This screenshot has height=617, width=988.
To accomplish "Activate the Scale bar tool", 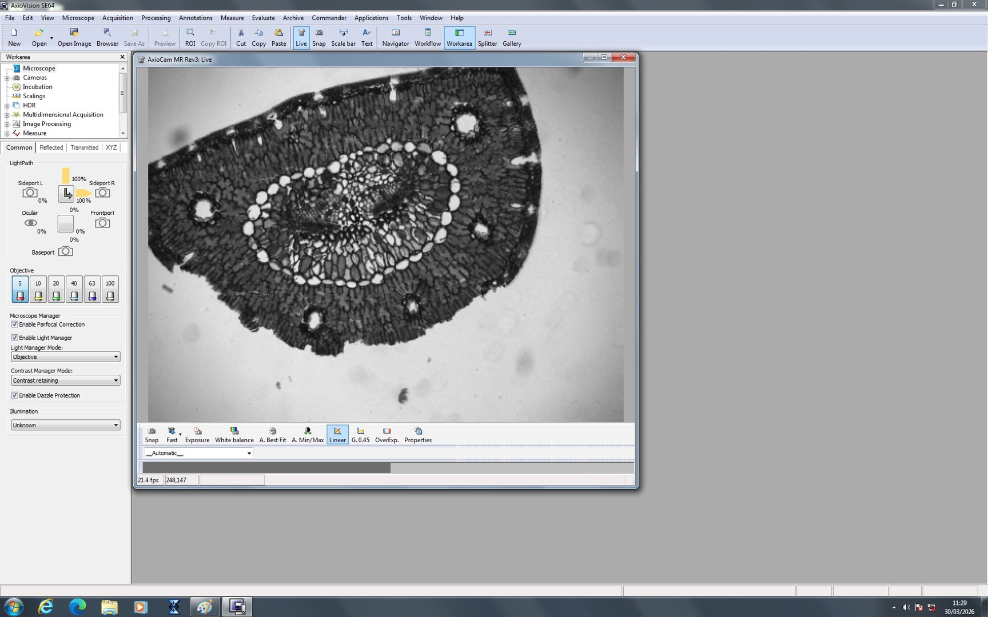I will tap(343, 38).
